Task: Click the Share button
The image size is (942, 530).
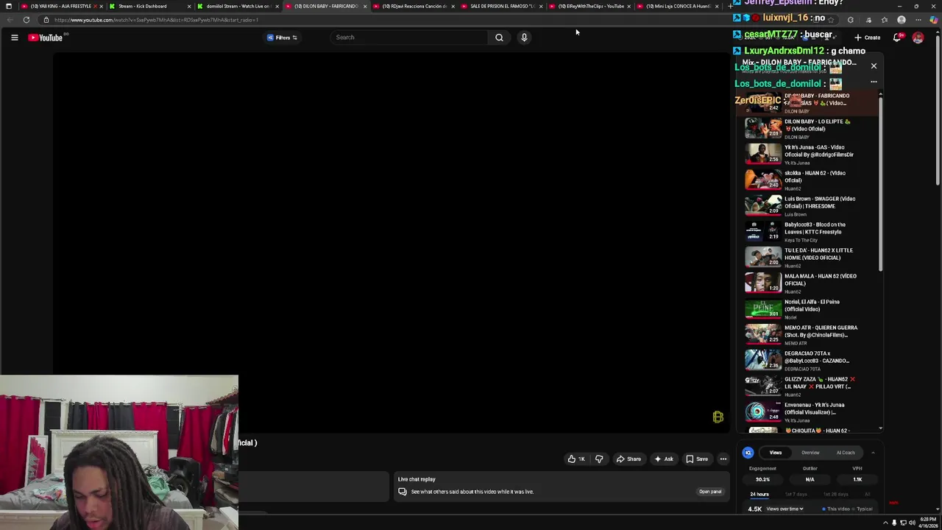Action: click(x=628, y=459)
